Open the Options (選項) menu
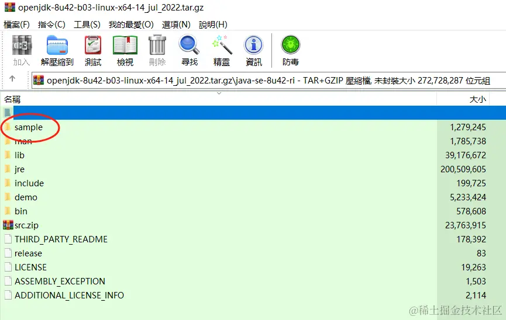The height and width of the screenshot is (320, 506). (x=176, y=25)
